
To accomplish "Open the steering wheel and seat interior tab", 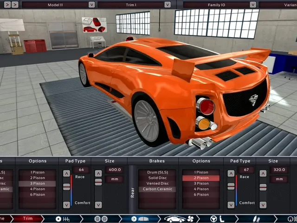I will 217,219.
